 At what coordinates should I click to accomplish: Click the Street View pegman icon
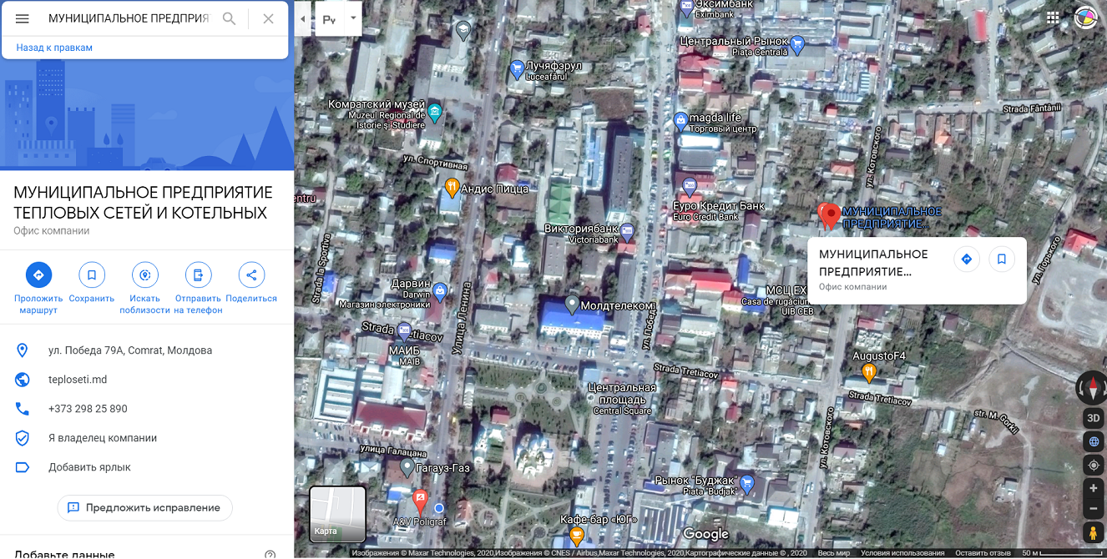pos(1093,532)
